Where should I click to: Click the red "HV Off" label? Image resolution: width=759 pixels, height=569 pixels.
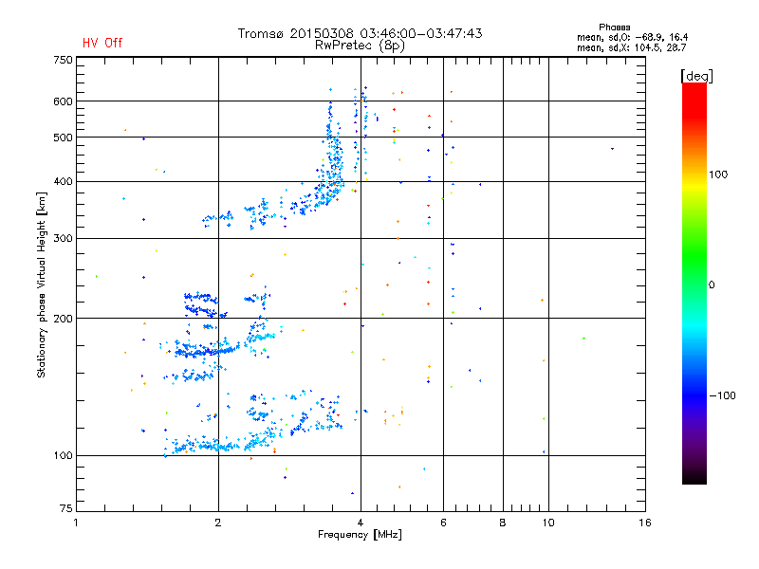[x=102, y=43]
